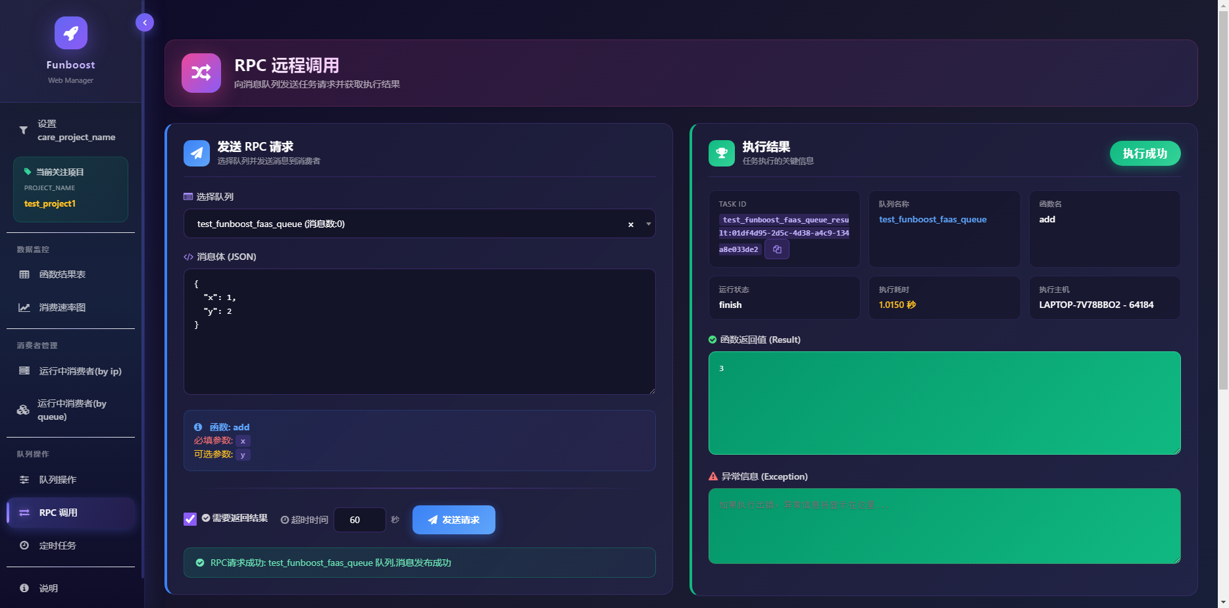Image resolution: width=1229 pixels, height=608 pixels.
Task: Click the test_funboost_faas_queue queue name link
Action: click(x=932, y=220)
